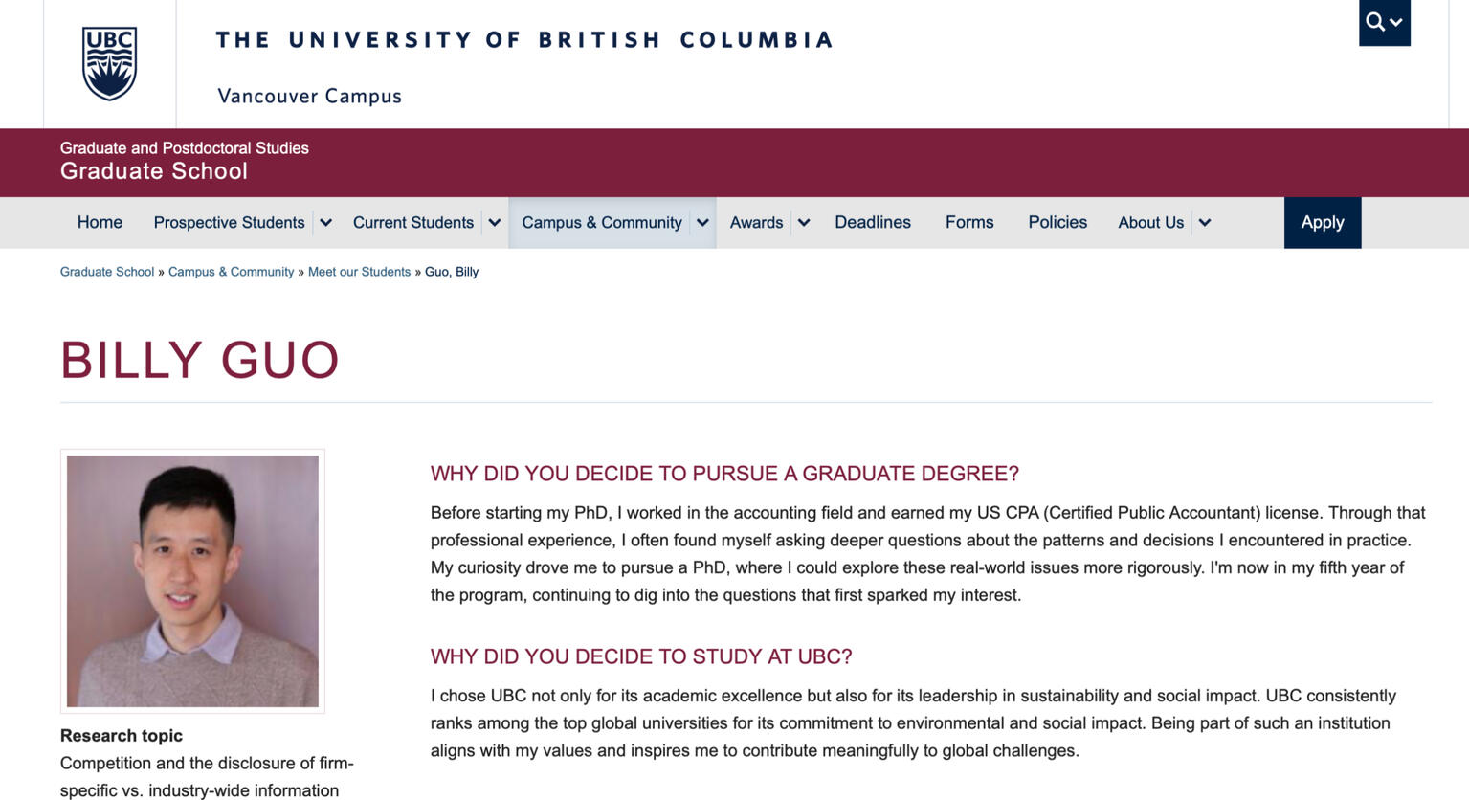Image resolution: width=1469 pixels, height=800 pixels.
Task: Open The University of British Columbia homepage link
Action: tap(524, 39)
